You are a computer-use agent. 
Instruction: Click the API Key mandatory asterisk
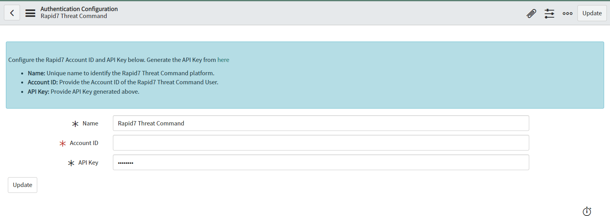click(x=71, y=163)
